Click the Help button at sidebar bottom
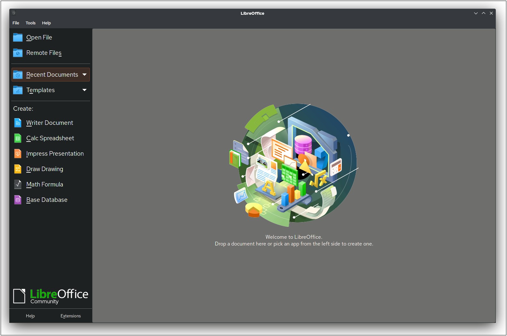The width and height of the screenshot is (507, 336). tap(30, 316)
